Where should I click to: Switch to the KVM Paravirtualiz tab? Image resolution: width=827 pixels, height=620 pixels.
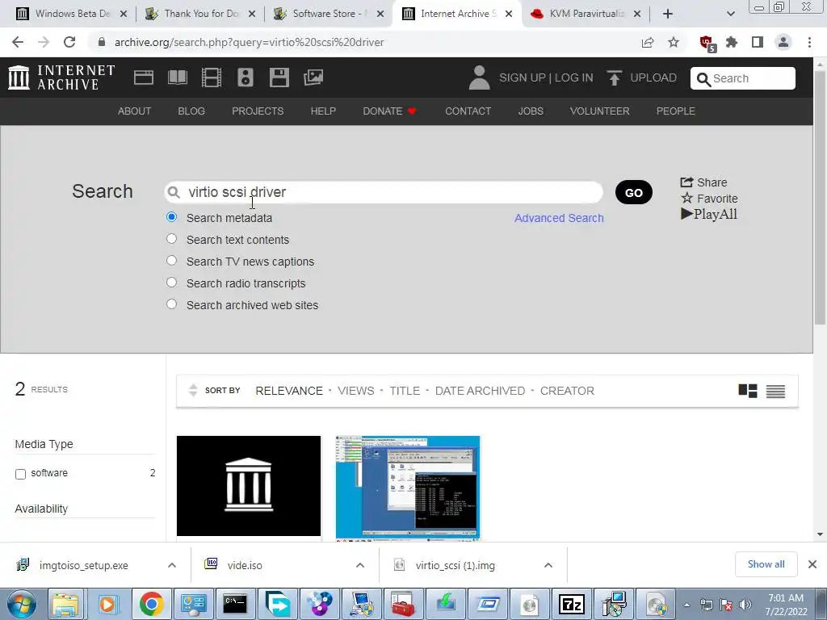point(586,14)
